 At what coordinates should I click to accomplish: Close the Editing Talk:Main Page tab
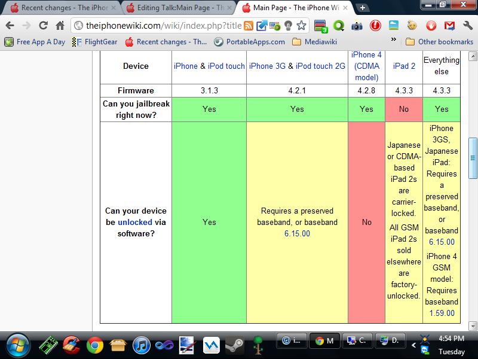click(x=229, y=8)
